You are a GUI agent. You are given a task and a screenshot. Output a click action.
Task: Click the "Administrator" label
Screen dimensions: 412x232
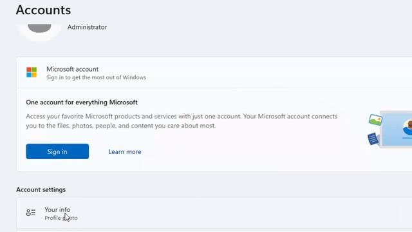pyautogui.click(x=87, y=27)
